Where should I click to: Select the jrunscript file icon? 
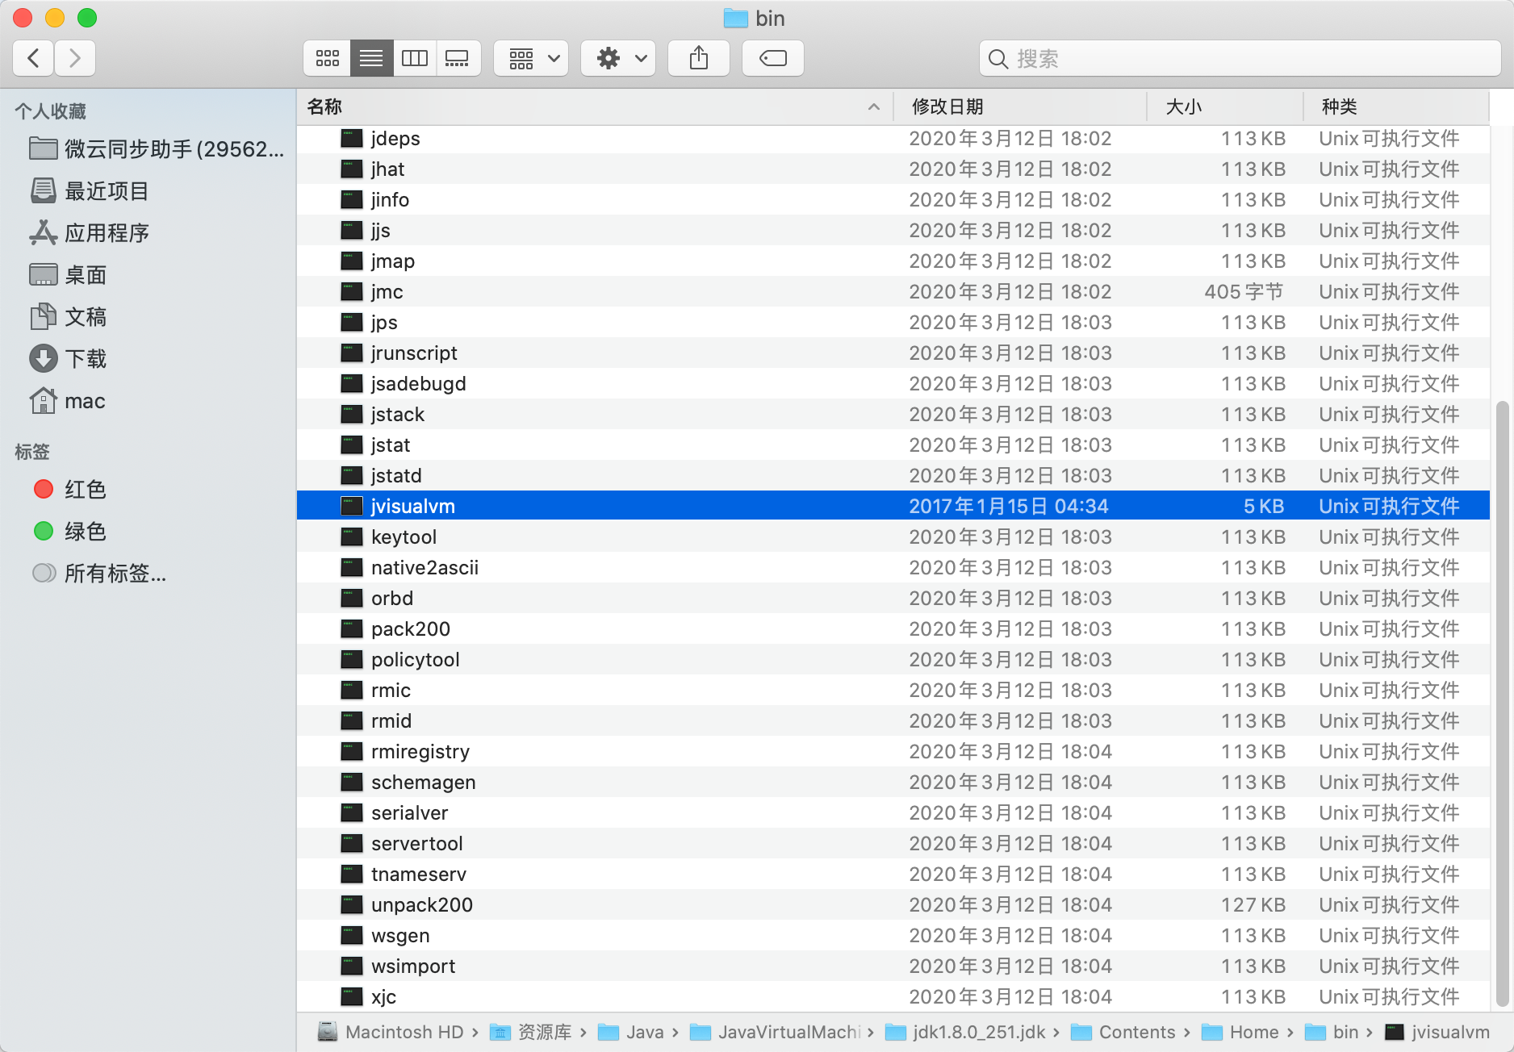pos(351,353)
